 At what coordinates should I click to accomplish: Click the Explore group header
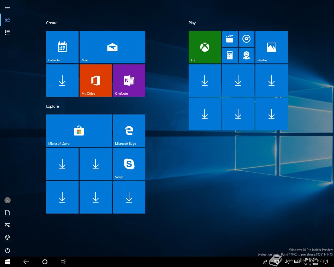click(52, 106)
